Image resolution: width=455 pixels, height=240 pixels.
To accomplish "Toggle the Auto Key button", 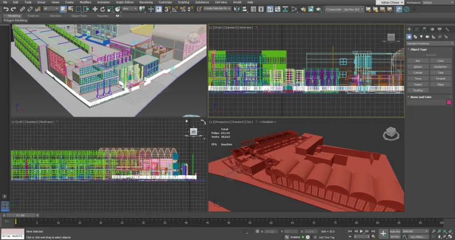I will point(395,232).
